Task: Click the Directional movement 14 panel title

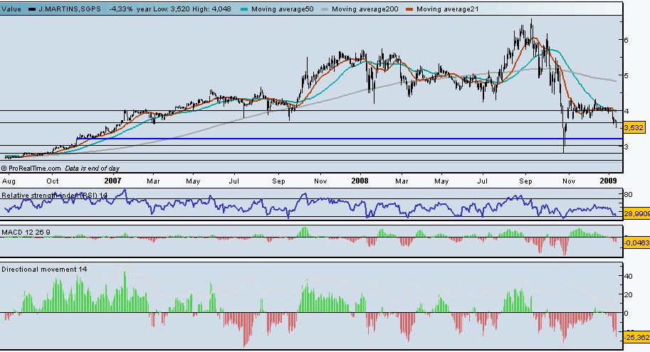Action: [x=44, y=270]
